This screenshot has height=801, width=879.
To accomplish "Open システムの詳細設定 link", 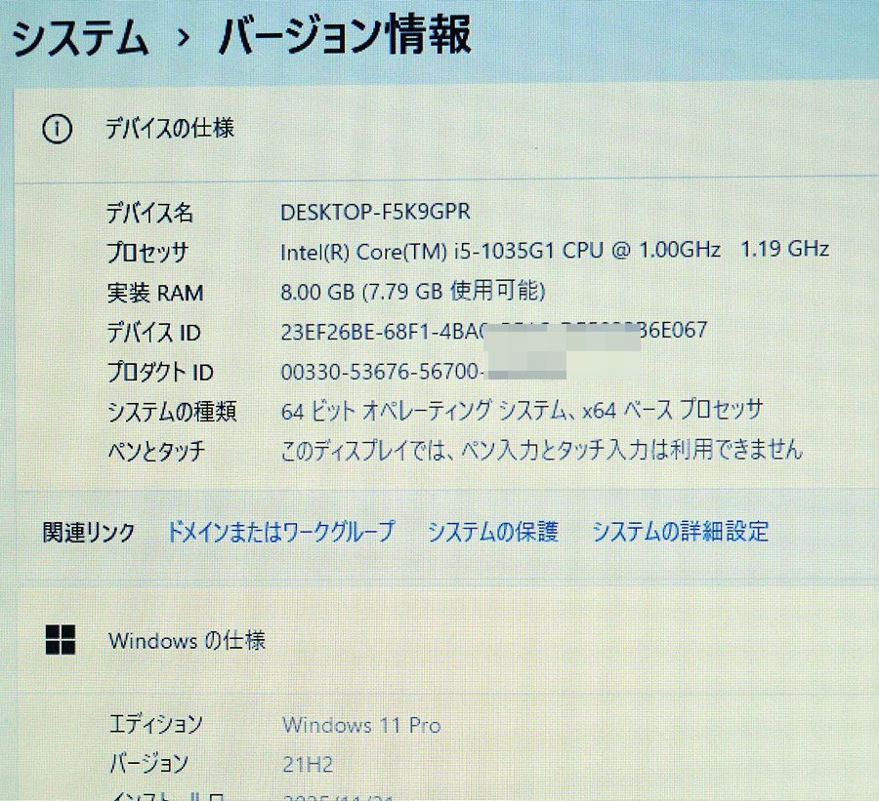I will point(681,531).
